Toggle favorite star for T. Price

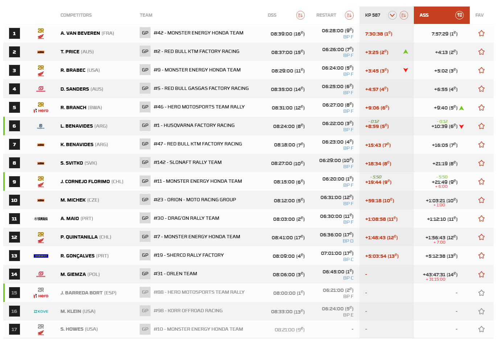481,52
